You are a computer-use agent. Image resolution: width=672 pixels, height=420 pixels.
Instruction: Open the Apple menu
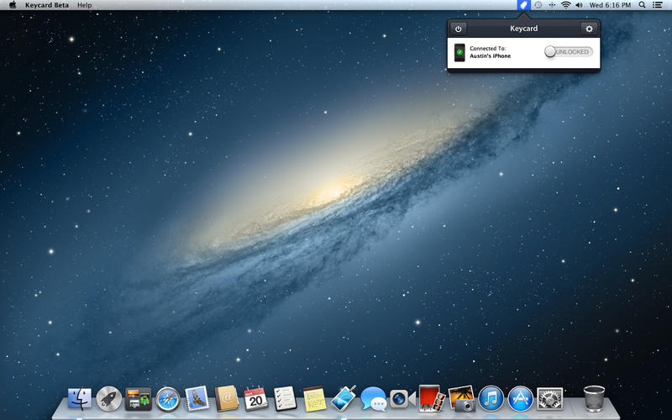pyautogui.click(x=12, y=5)
